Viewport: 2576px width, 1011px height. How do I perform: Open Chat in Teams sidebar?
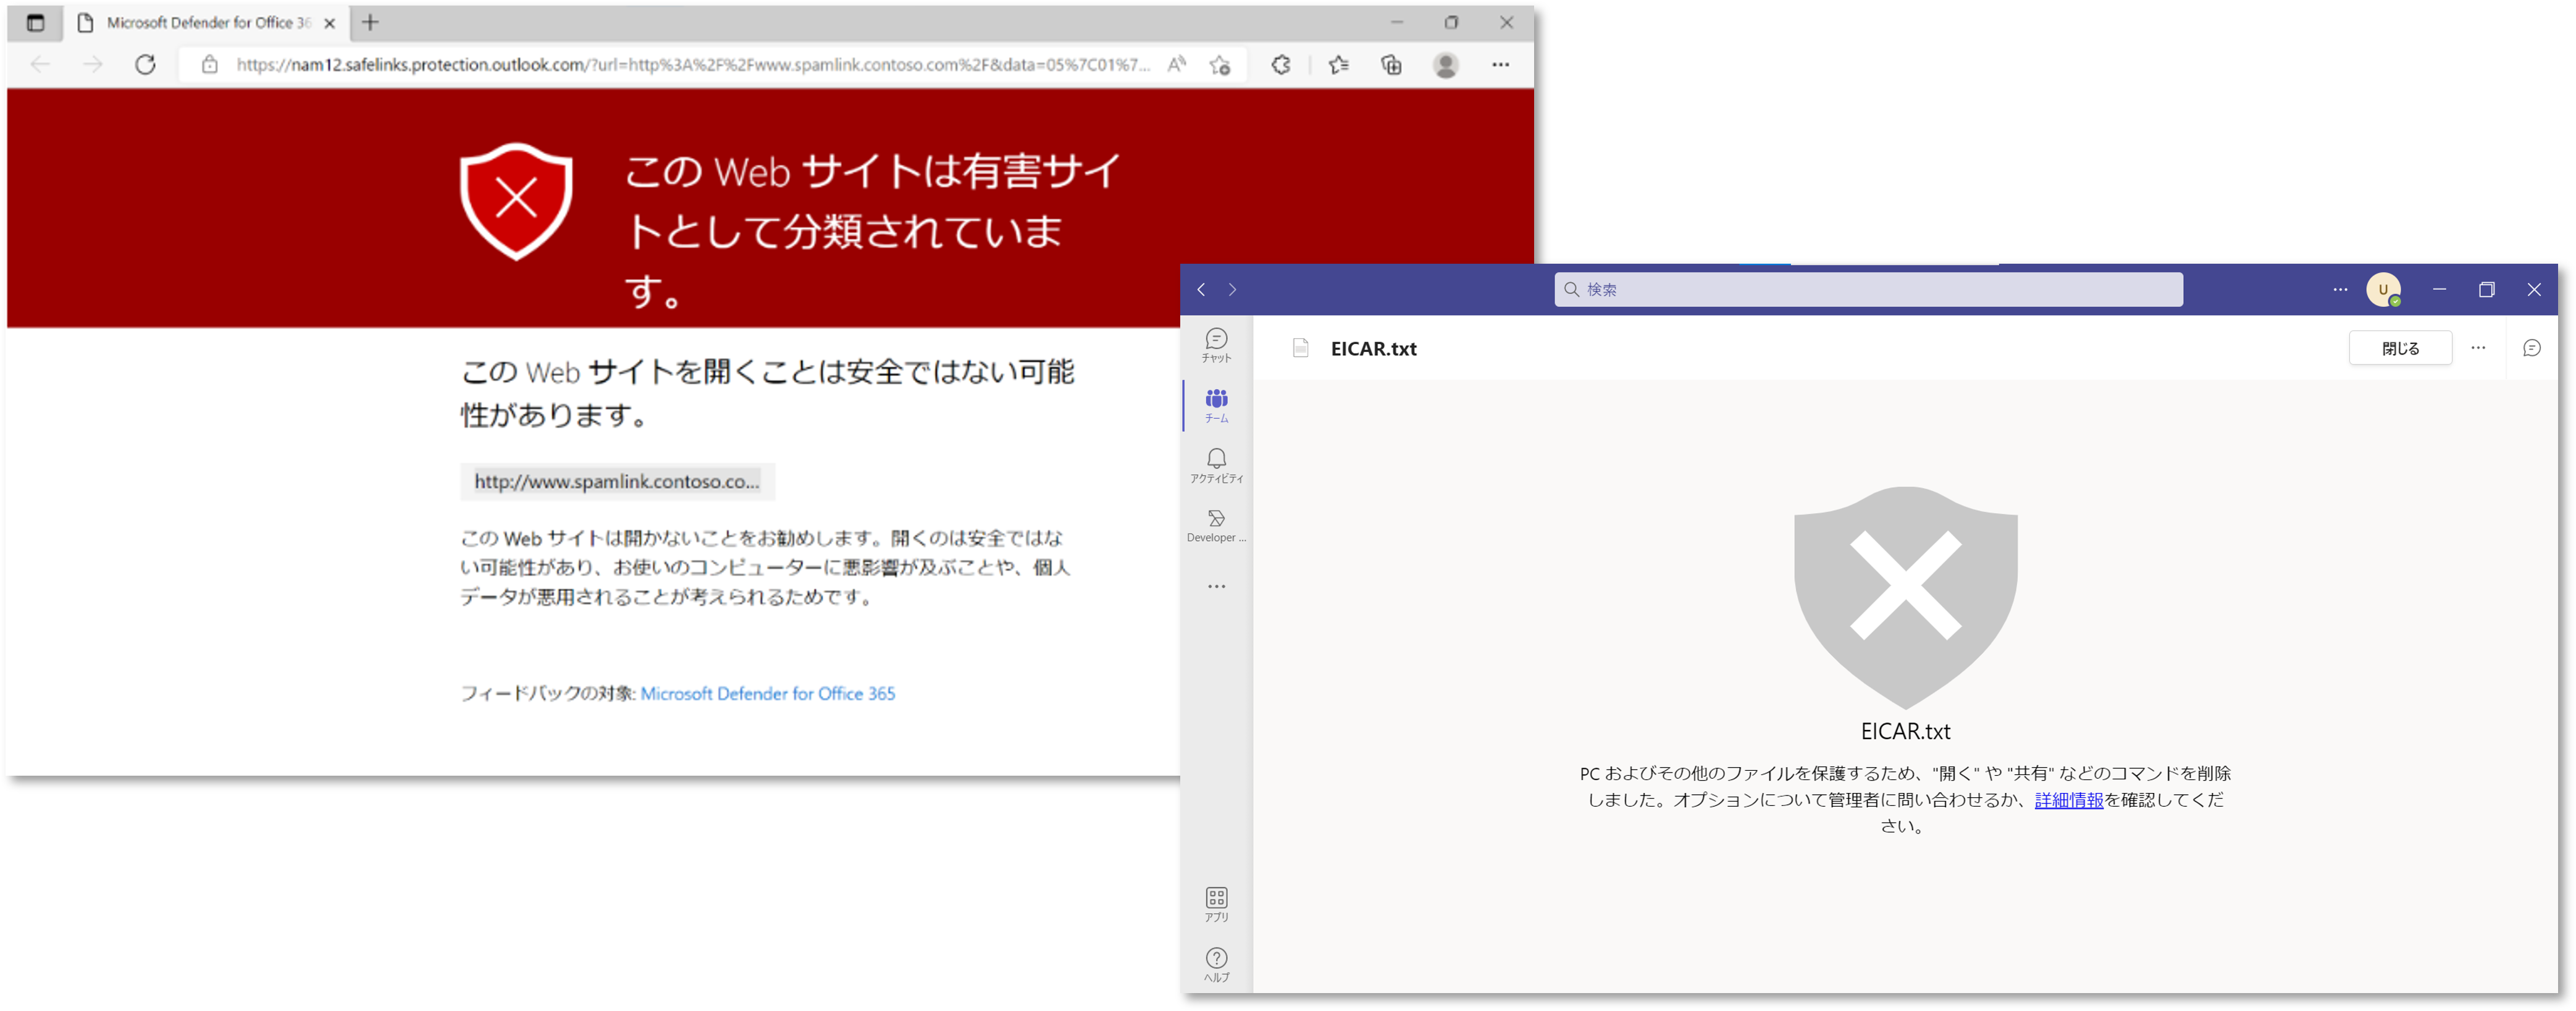[1216, 345]
